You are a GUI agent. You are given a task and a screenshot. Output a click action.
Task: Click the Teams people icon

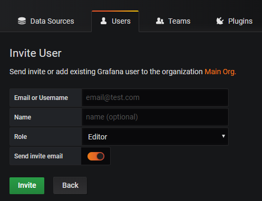[x=160, y=21]
